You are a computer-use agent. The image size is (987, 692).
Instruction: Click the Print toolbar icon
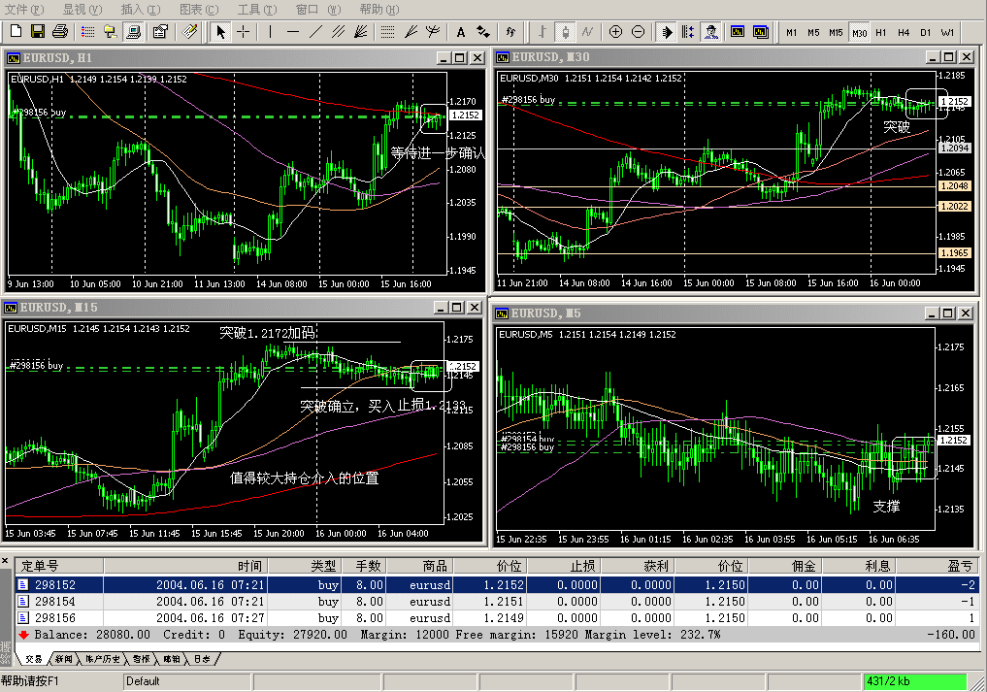click(x=60, y=32)
